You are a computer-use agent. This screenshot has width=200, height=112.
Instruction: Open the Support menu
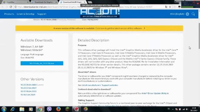[x=42, y=14]
